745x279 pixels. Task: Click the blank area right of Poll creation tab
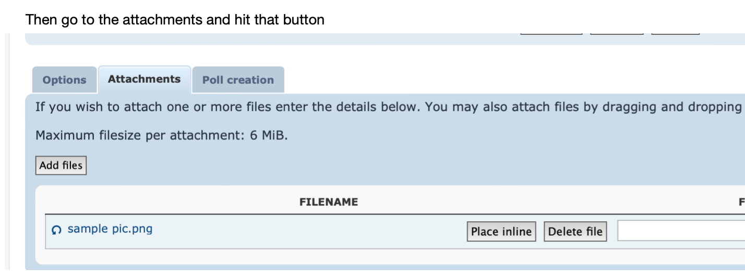[x=470, y=78]
